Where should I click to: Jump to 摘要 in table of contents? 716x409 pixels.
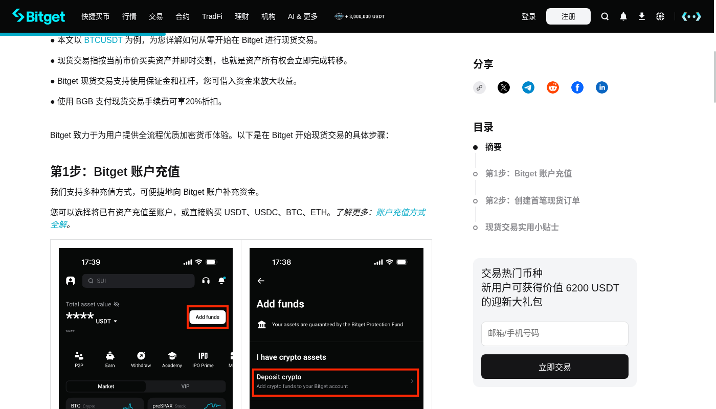coord(494,147)
